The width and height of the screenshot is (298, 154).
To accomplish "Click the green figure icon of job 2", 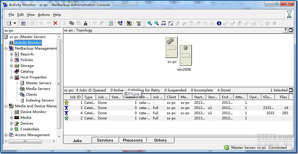I will point(66,118).
